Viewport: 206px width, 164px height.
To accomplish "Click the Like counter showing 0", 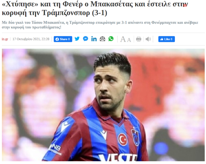I will coord(171,39).
